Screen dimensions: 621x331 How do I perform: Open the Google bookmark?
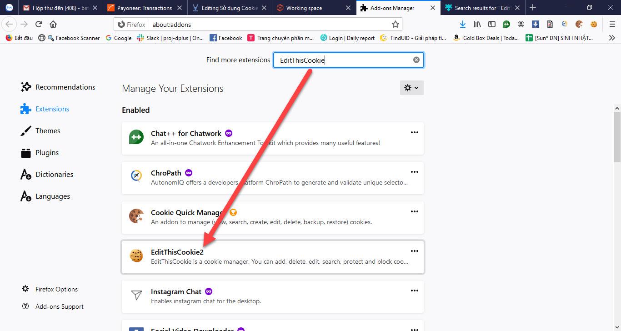tap(118, 38)
